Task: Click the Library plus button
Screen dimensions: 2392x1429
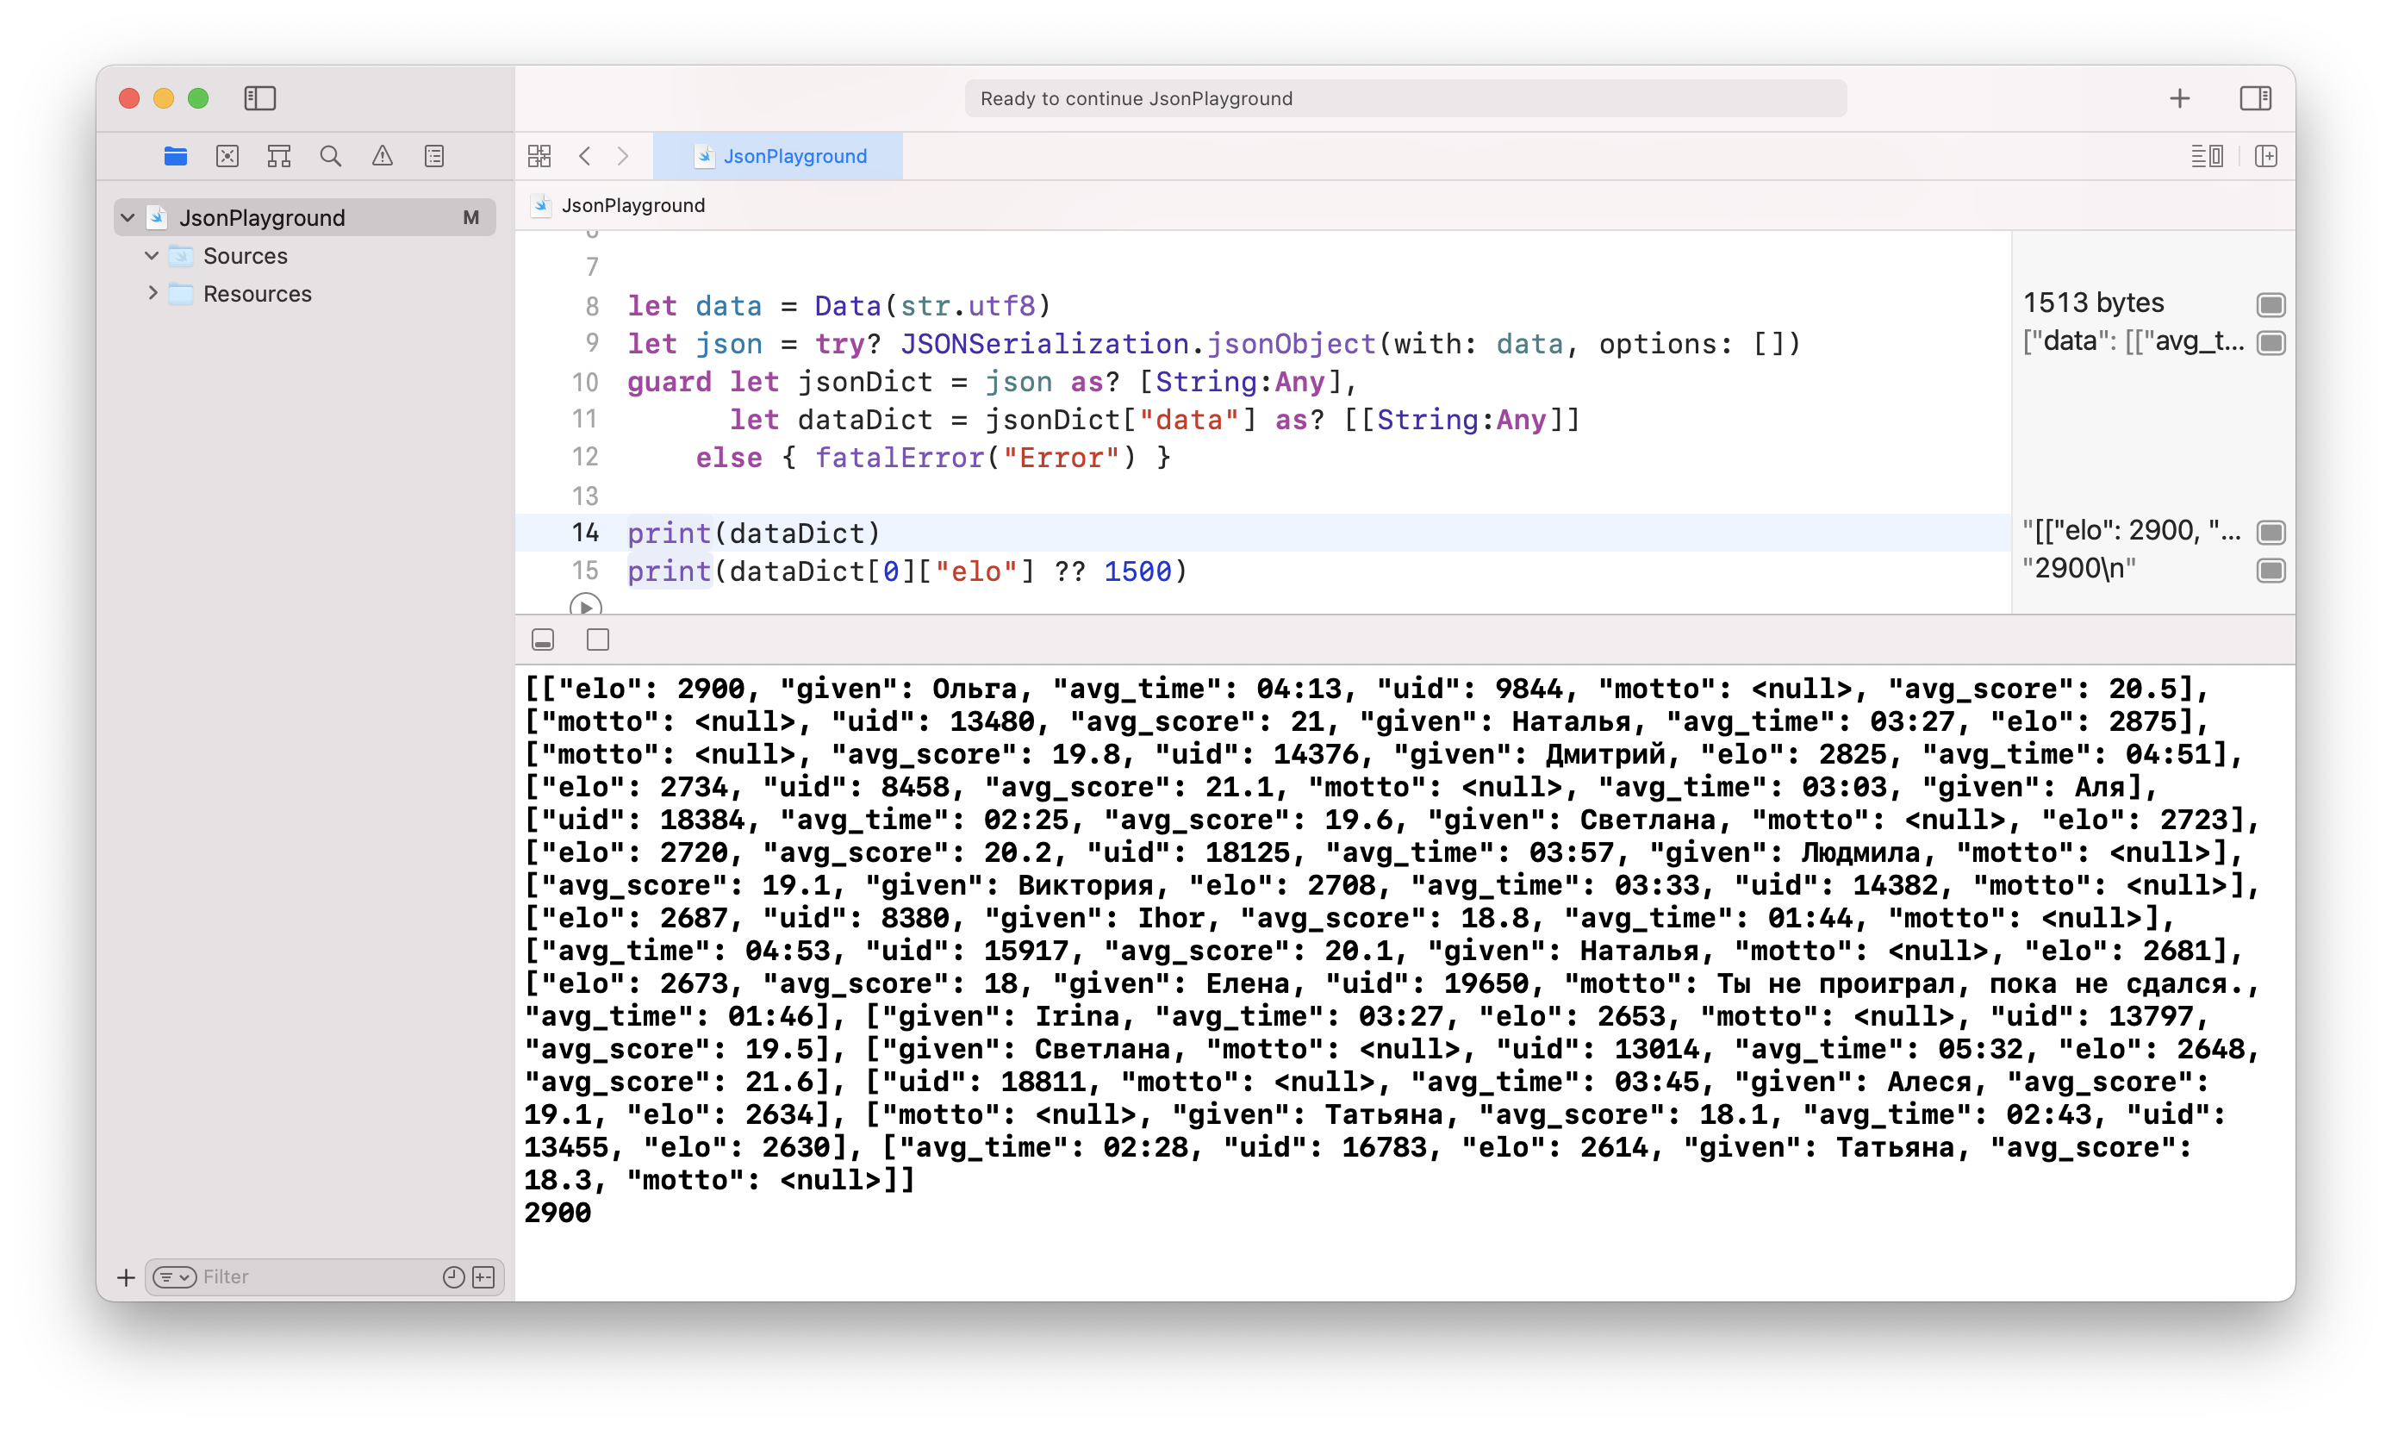Action: pyautogui.click(x=2179, y=98)
